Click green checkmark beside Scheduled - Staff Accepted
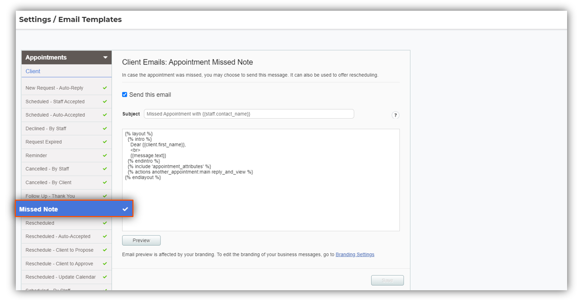The height and width of the screenshot is (302, 586). point(105,101)
